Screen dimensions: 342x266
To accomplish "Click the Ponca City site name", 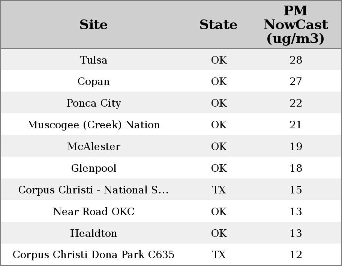I will pyautogui.click(x=93, y=103).
